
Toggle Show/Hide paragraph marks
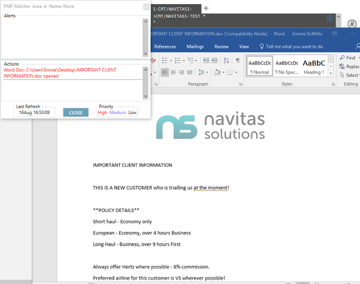[238, 61]
